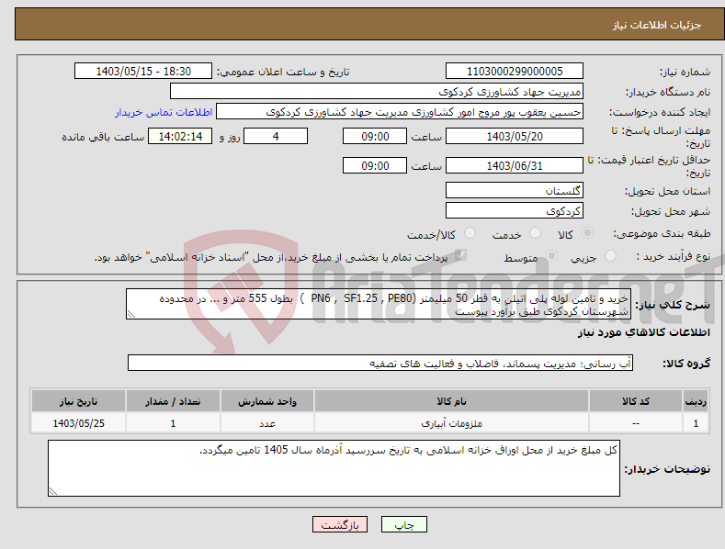Click the announcement date field 1403/05/15 - 18:30

[143, 72]
